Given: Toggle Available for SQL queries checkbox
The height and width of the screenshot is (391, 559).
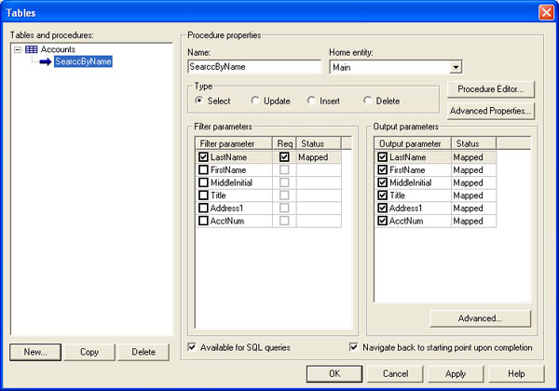Looking at the screenshot, I should pyautogui.click(x=193, y=347).
